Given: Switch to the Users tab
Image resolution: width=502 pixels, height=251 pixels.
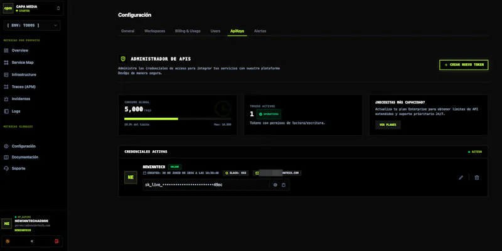Looking at the screenshot, I should tap(215, 31).
